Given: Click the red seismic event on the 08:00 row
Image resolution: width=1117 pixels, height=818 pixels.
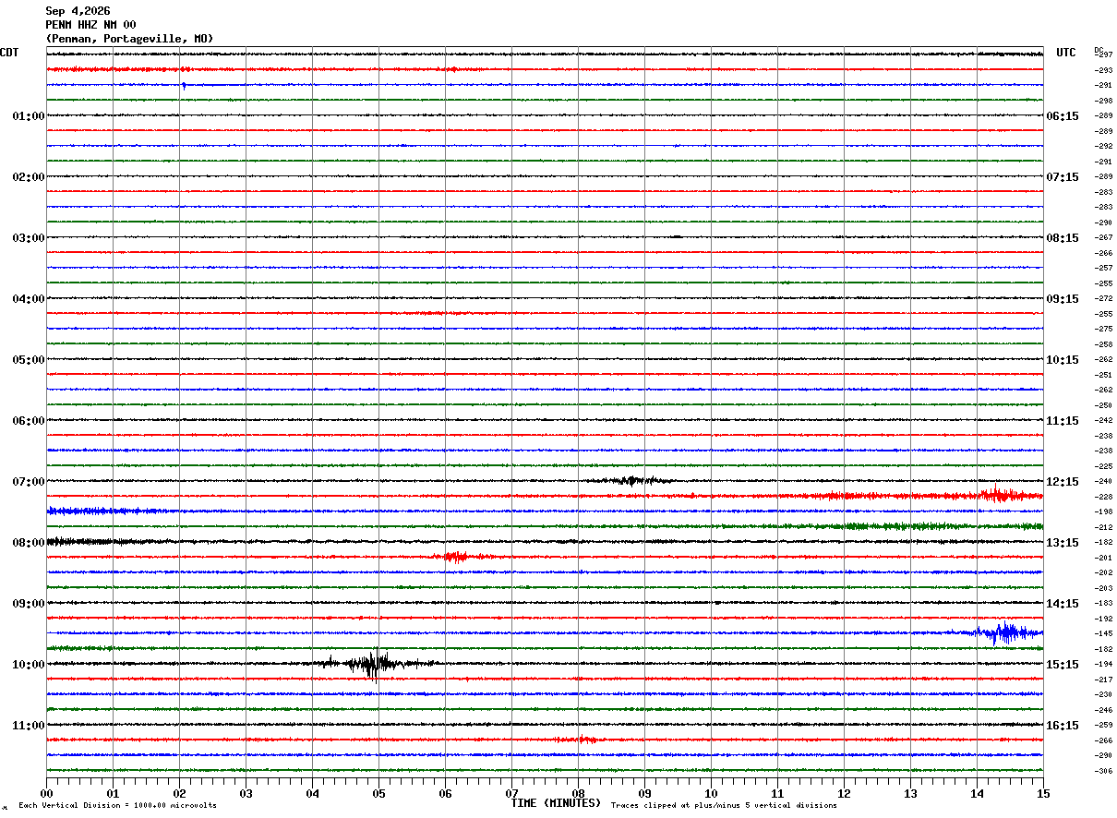Looking at the screenshot, I should click(455, 557).
